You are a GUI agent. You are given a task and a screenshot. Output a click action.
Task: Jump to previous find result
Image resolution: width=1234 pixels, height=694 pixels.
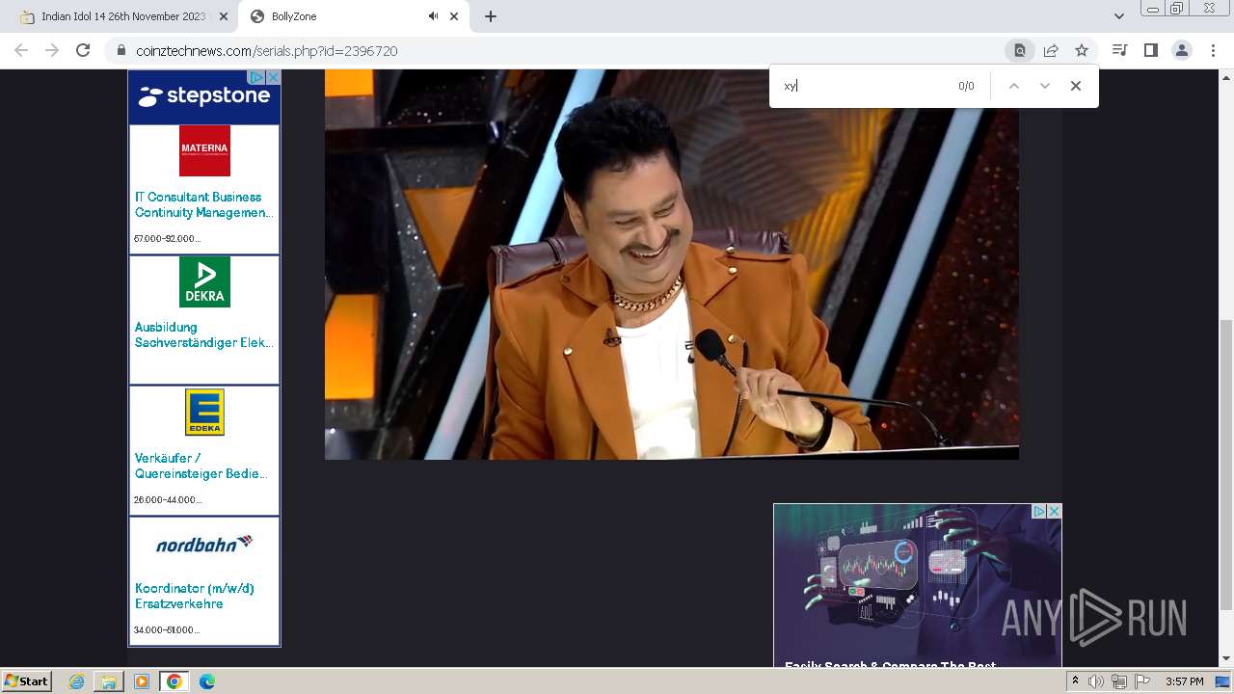1013,86
